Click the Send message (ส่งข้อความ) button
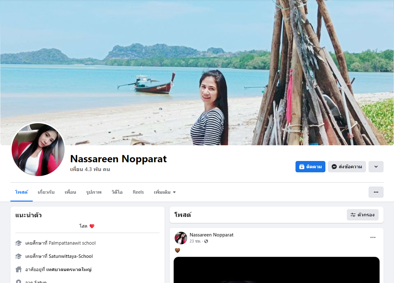 (x=347, y=167)
